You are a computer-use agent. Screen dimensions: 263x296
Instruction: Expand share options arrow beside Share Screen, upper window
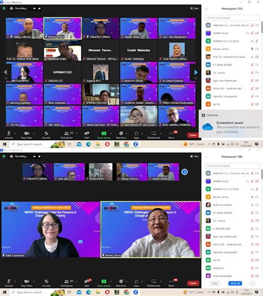pos(111,133)
